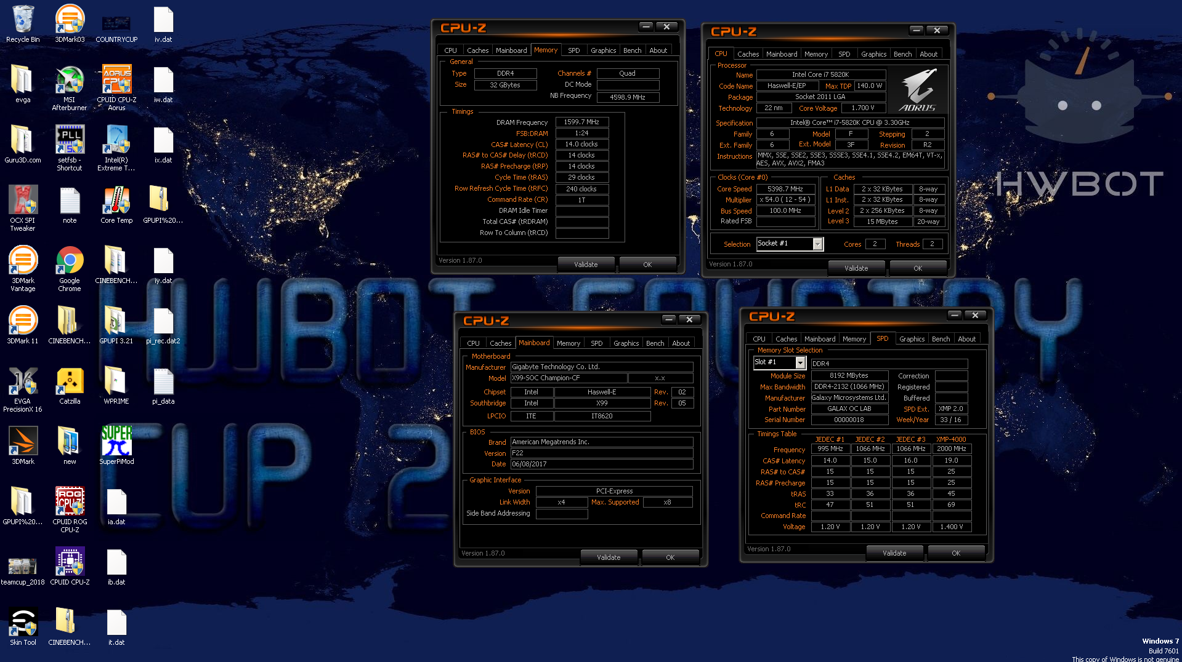Open SPD tab in Memory CPU-Z window
This screenshot has height=662, width=1182.
click(573, 50)
